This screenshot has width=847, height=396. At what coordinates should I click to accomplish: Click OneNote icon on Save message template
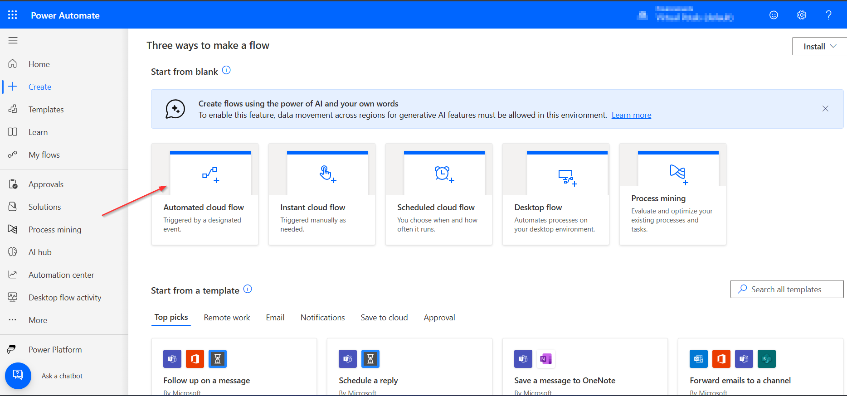(x=546, y=359)
